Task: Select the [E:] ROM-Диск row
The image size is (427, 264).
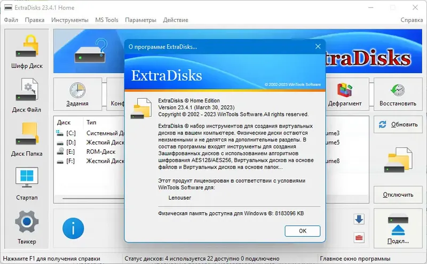Action: [90, 151]
